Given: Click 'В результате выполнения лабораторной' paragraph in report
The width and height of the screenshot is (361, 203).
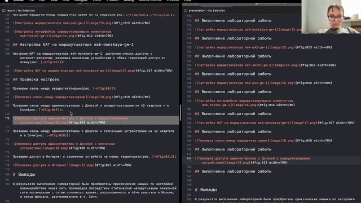Looking at the screenshot, I should pyautogui.click(x=95, y=191).
